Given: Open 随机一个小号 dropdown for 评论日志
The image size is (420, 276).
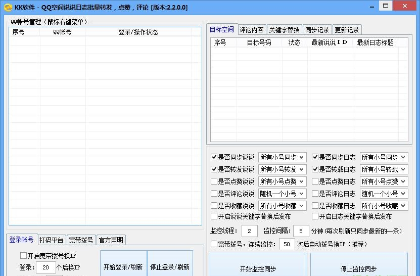Looking at the screenshot, I should tap(384, 194).
